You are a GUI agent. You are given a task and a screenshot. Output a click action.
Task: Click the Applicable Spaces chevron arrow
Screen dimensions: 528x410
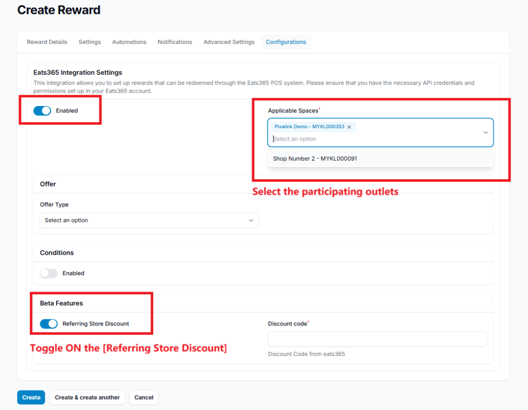tap(485, 133)
